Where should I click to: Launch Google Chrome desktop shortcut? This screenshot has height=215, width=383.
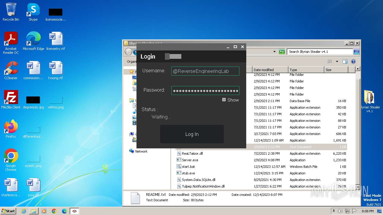11,160
